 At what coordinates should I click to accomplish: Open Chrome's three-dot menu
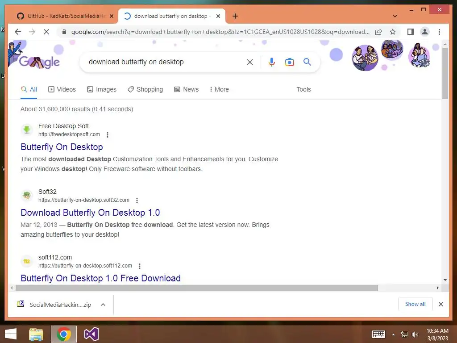[439, 32]
